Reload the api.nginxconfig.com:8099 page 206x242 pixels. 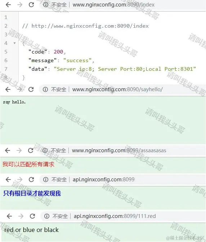(x=31, y=180)
